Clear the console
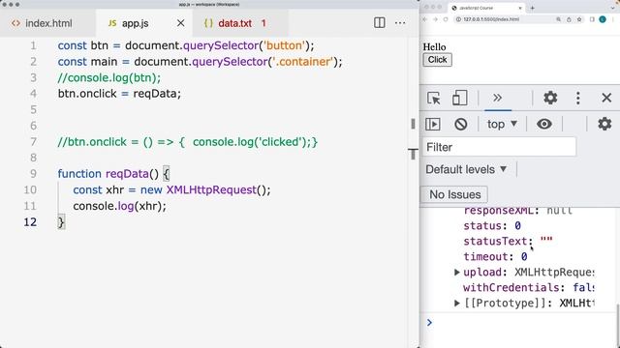Viewport: 620px width, 348px height. 461,124
